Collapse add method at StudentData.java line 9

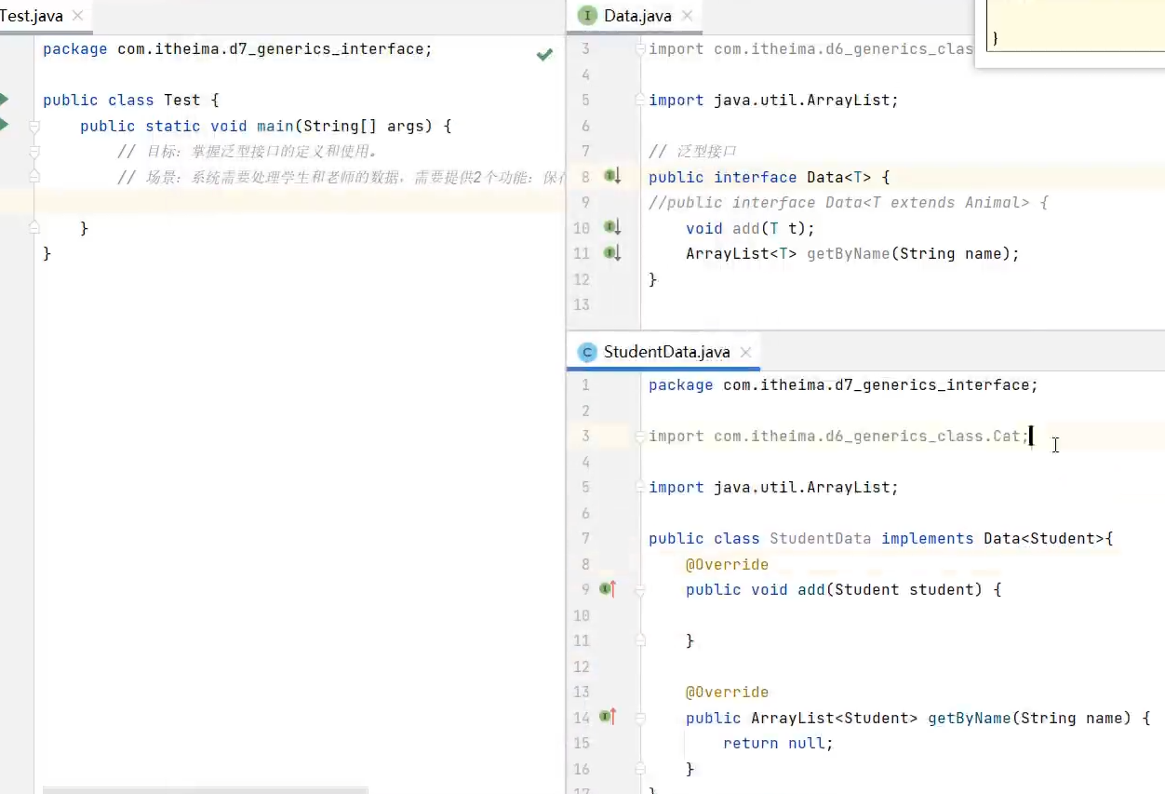point(640,589)
